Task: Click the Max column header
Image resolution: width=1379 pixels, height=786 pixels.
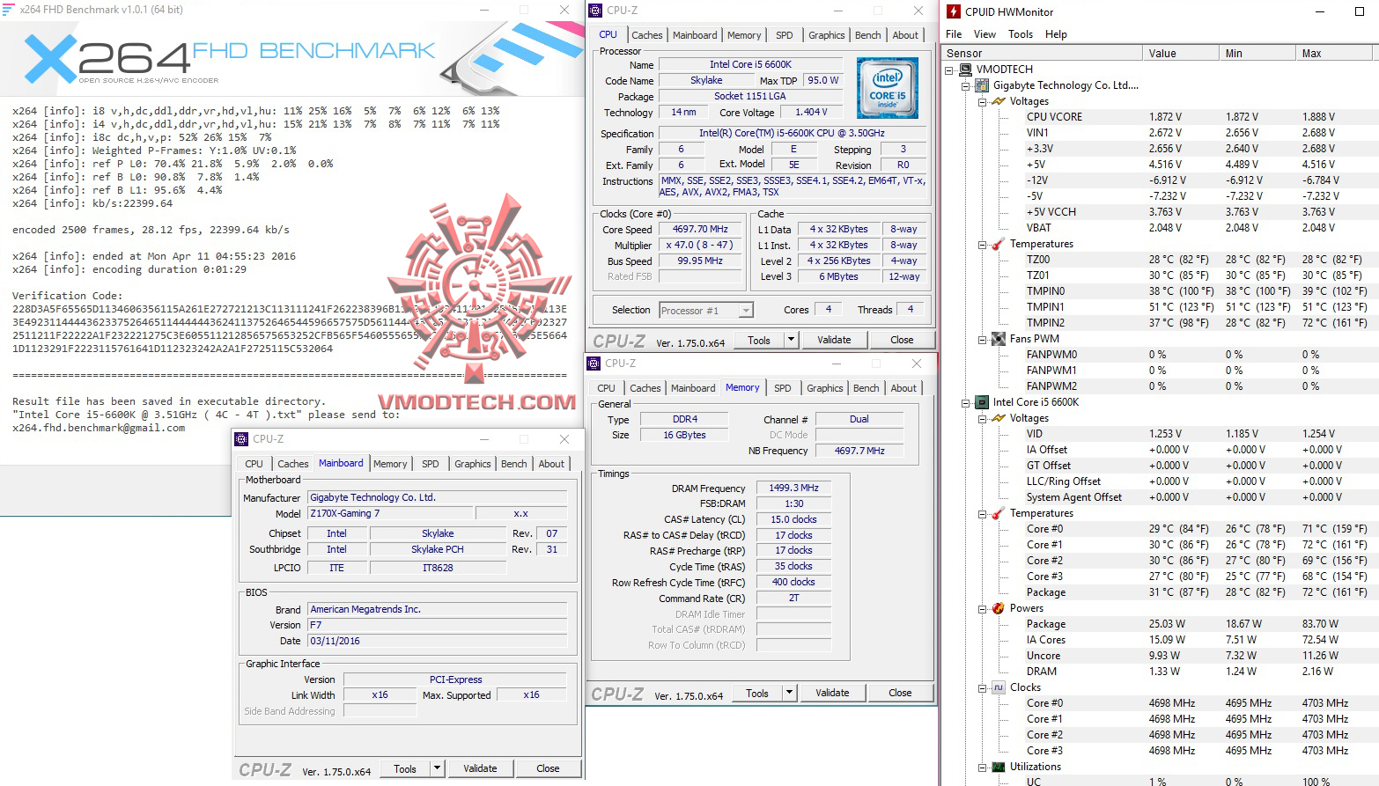Action: point(1334,54)
